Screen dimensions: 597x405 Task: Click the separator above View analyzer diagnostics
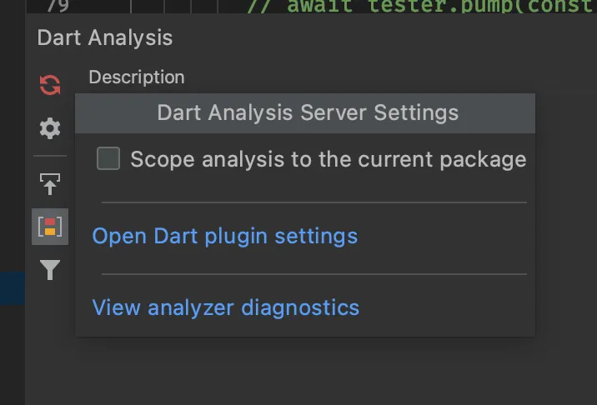coord(314,273)
